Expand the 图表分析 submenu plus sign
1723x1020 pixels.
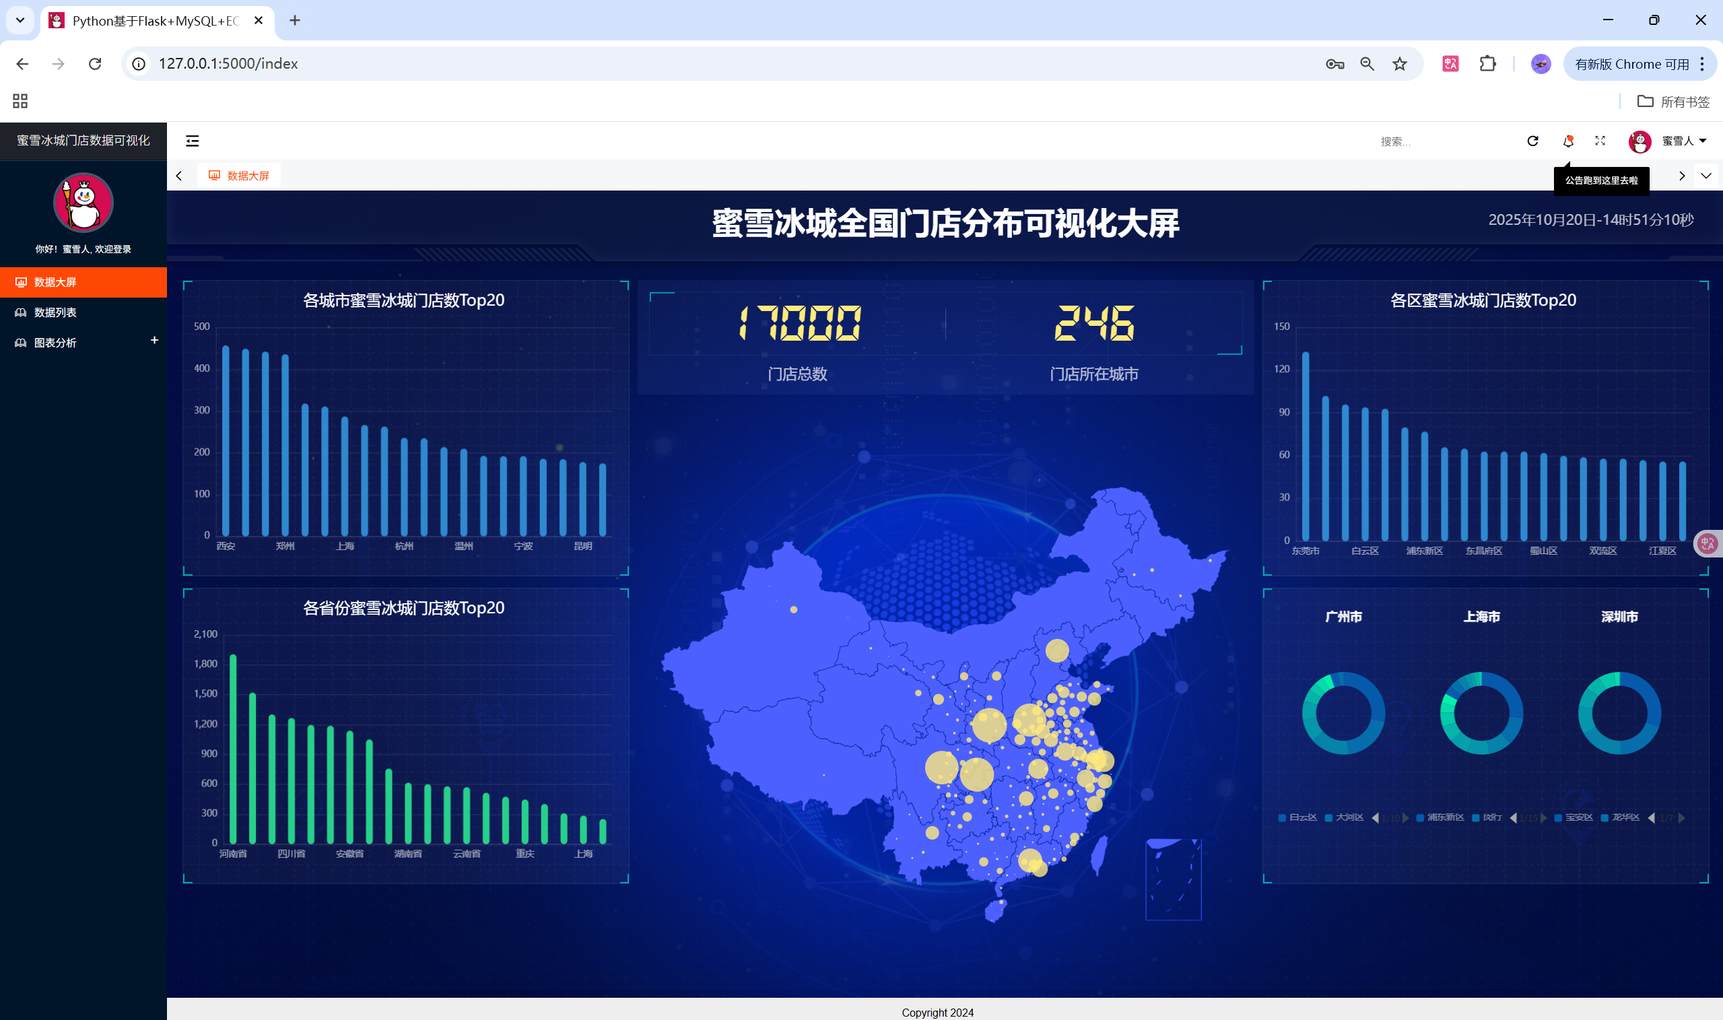click(x=155, y=340)
